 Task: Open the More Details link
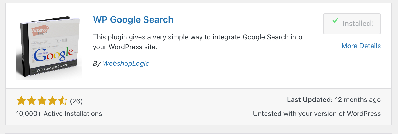click(361, 46)
